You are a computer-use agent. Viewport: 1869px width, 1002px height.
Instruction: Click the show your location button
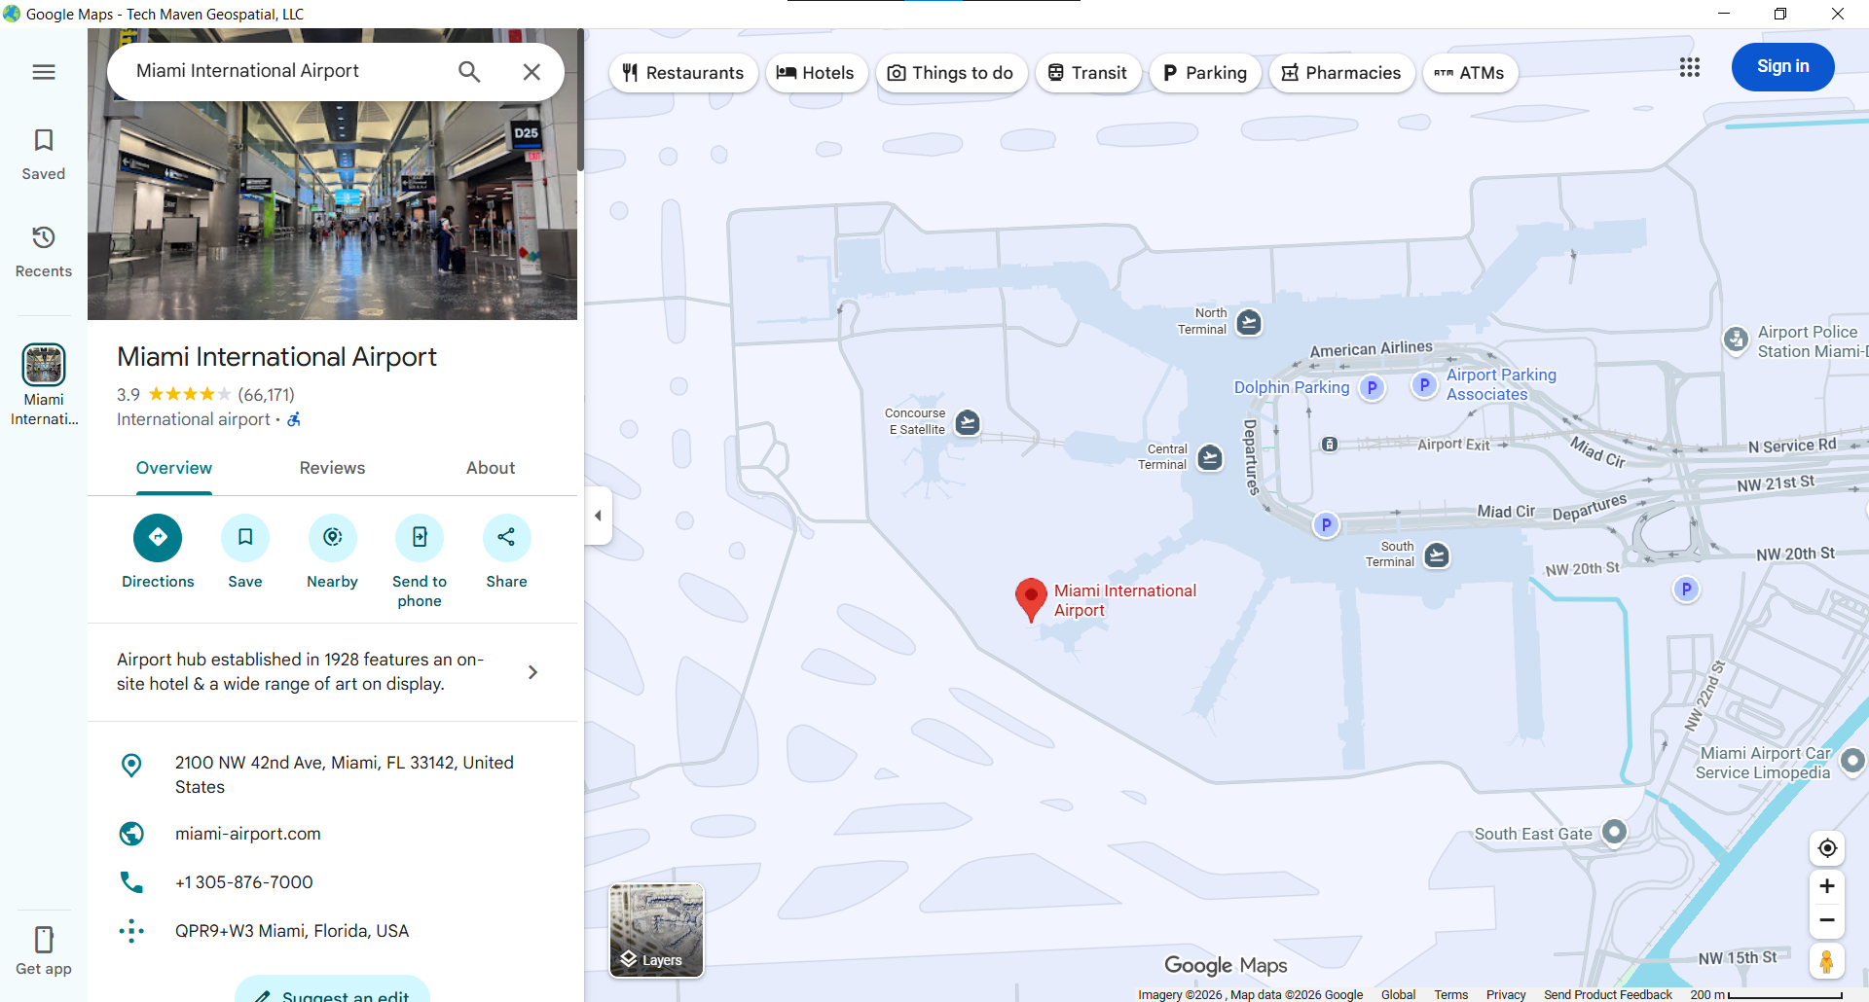pos(1827,848)
